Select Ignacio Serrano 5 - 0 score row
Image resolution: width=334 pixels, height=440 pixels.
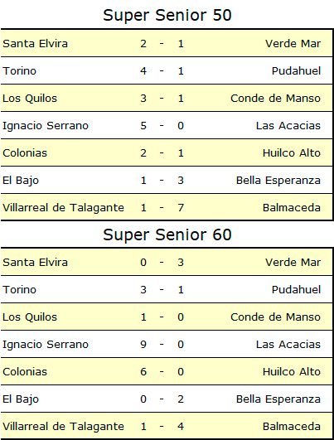167,125
